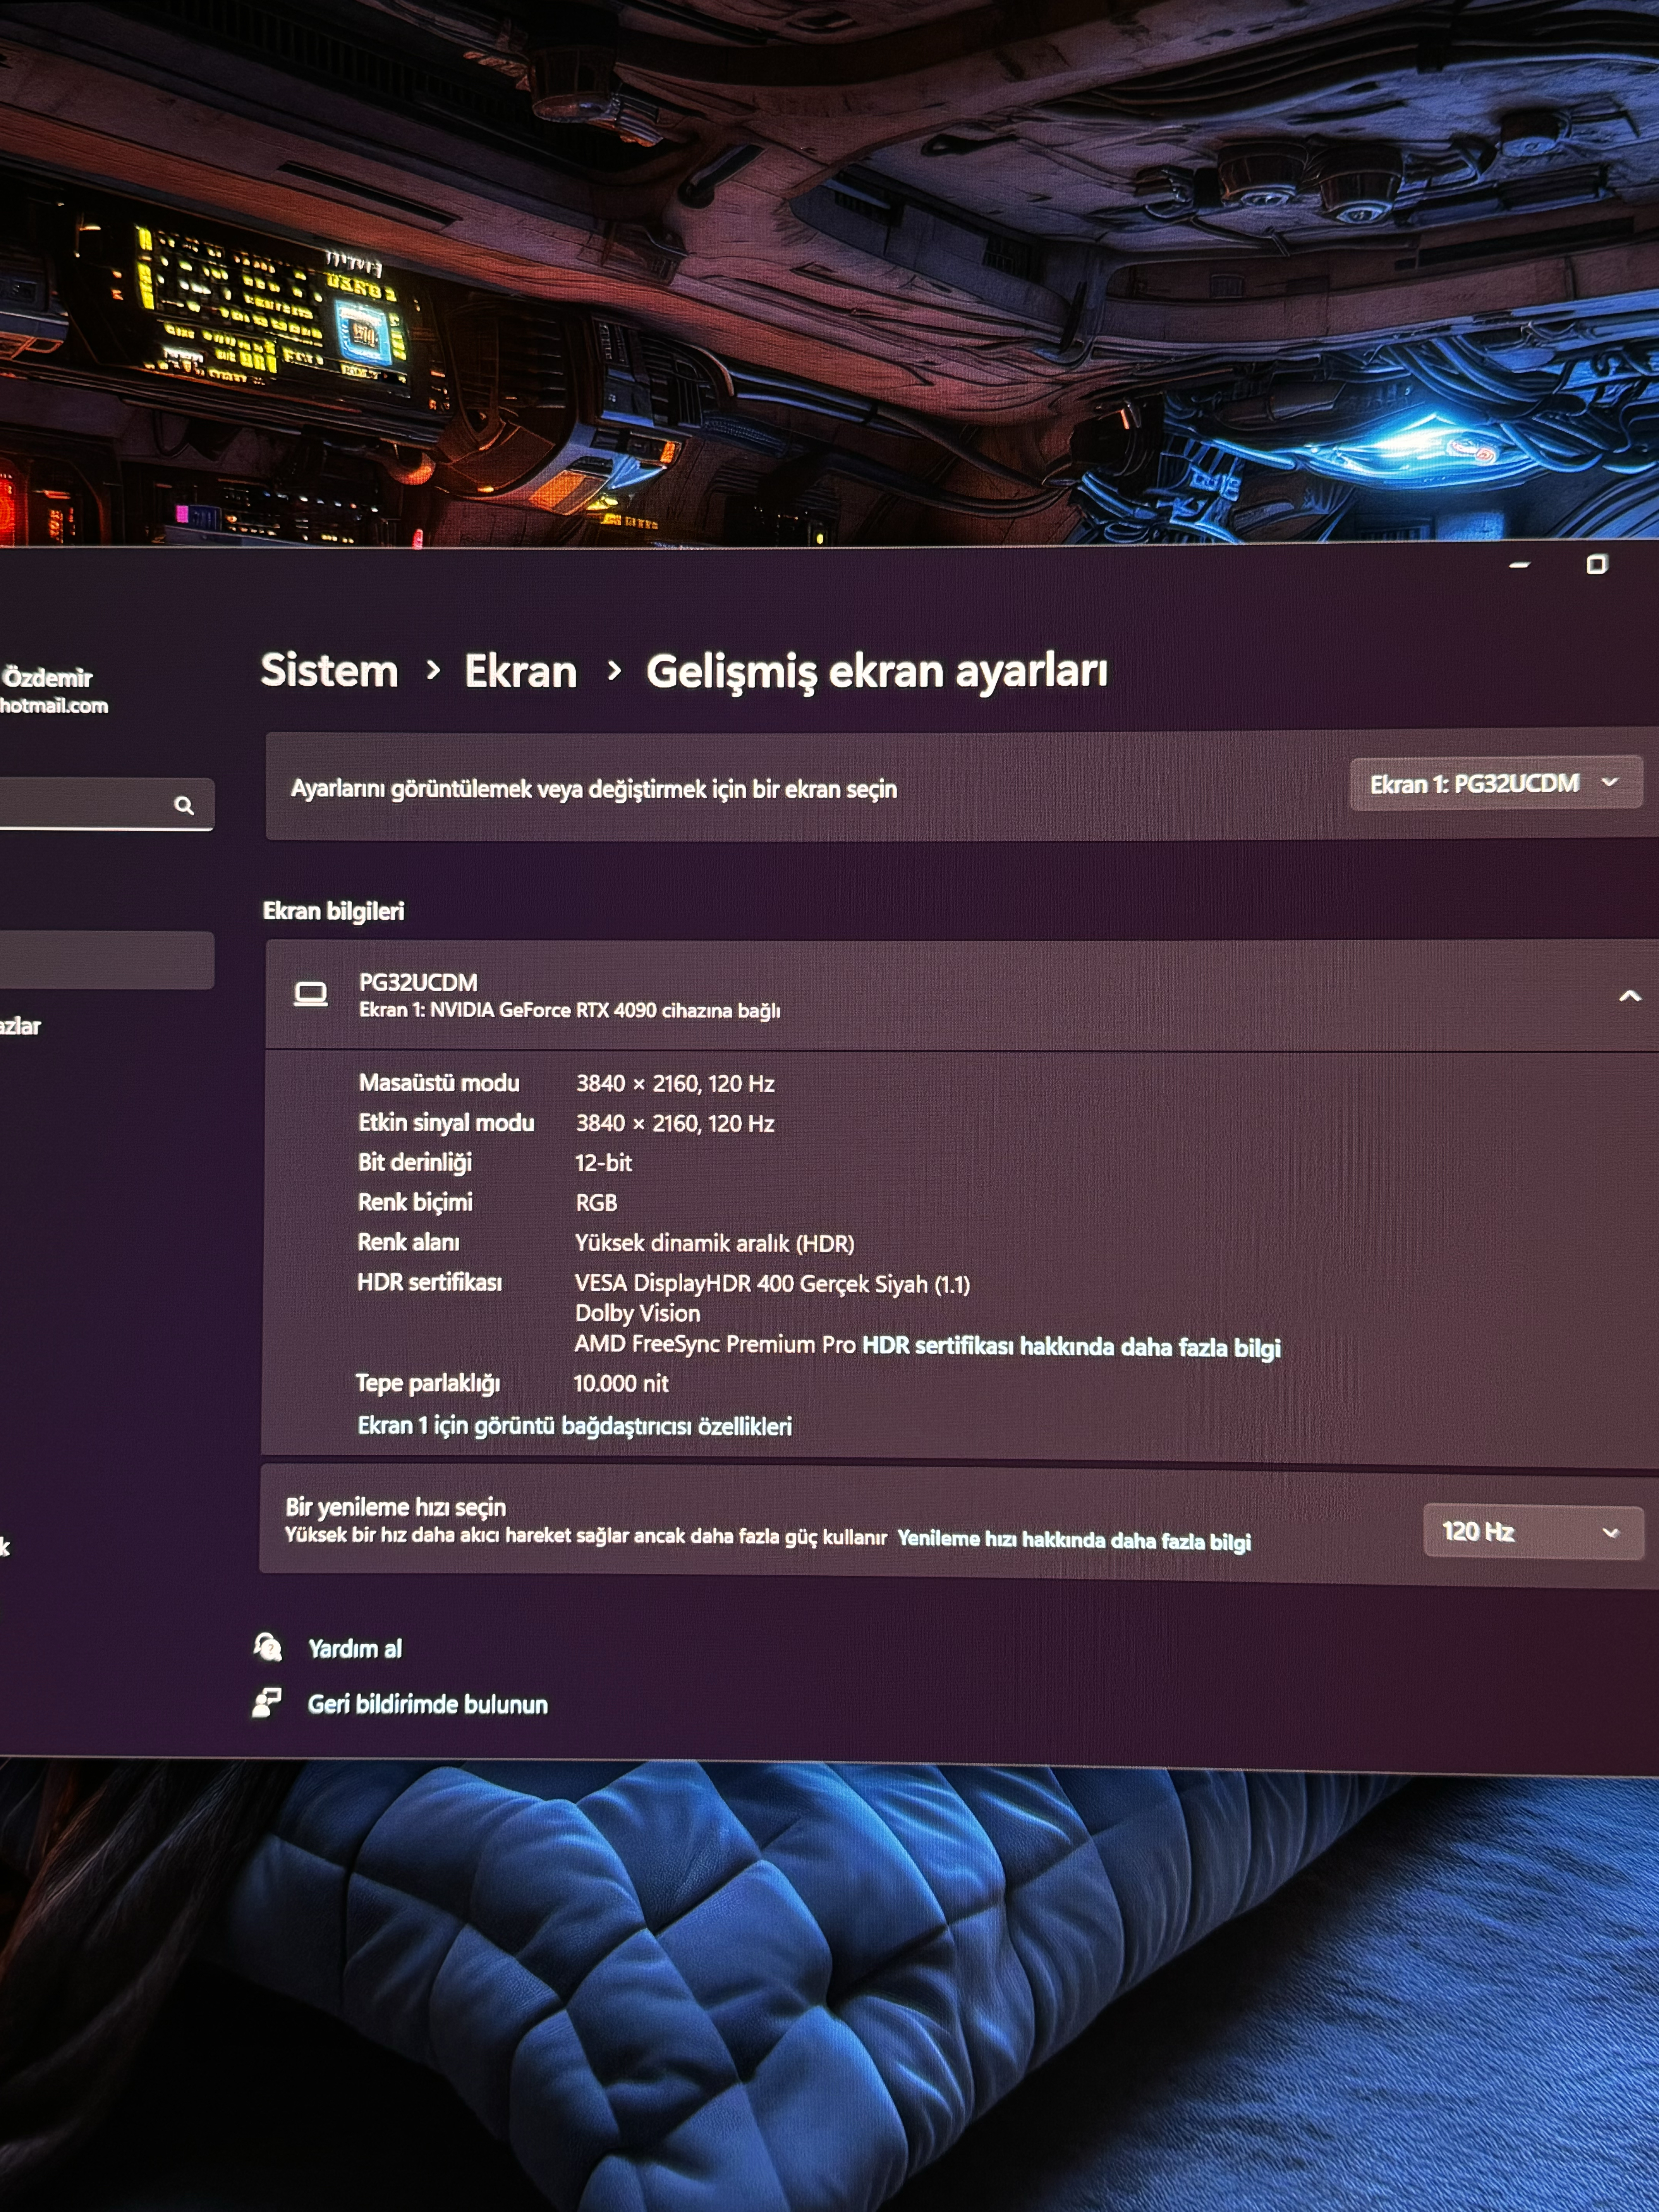Click the Masaüstü modu value 3840 × 2160, 120 Hz
1659x2212 pixels.
click(675, 1084)
